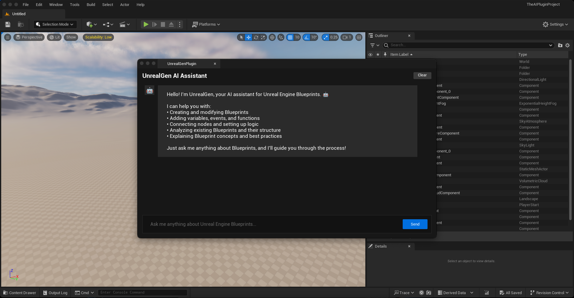Focus the Outliner search field
The image size is (574, 298).
point(468,45)
